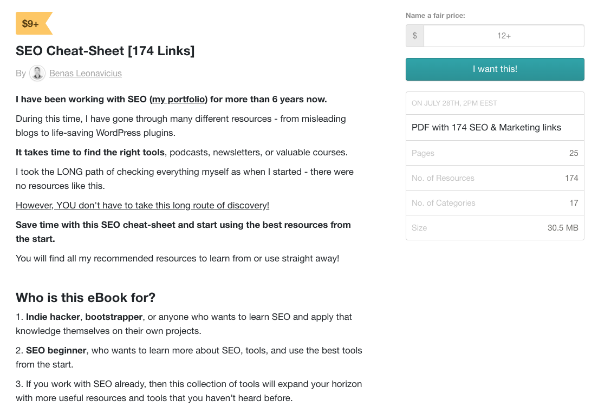The width and height of the screenshot is (598, 413).
Task: Open the my portfolio link
Action: click(x=179, y=99)
